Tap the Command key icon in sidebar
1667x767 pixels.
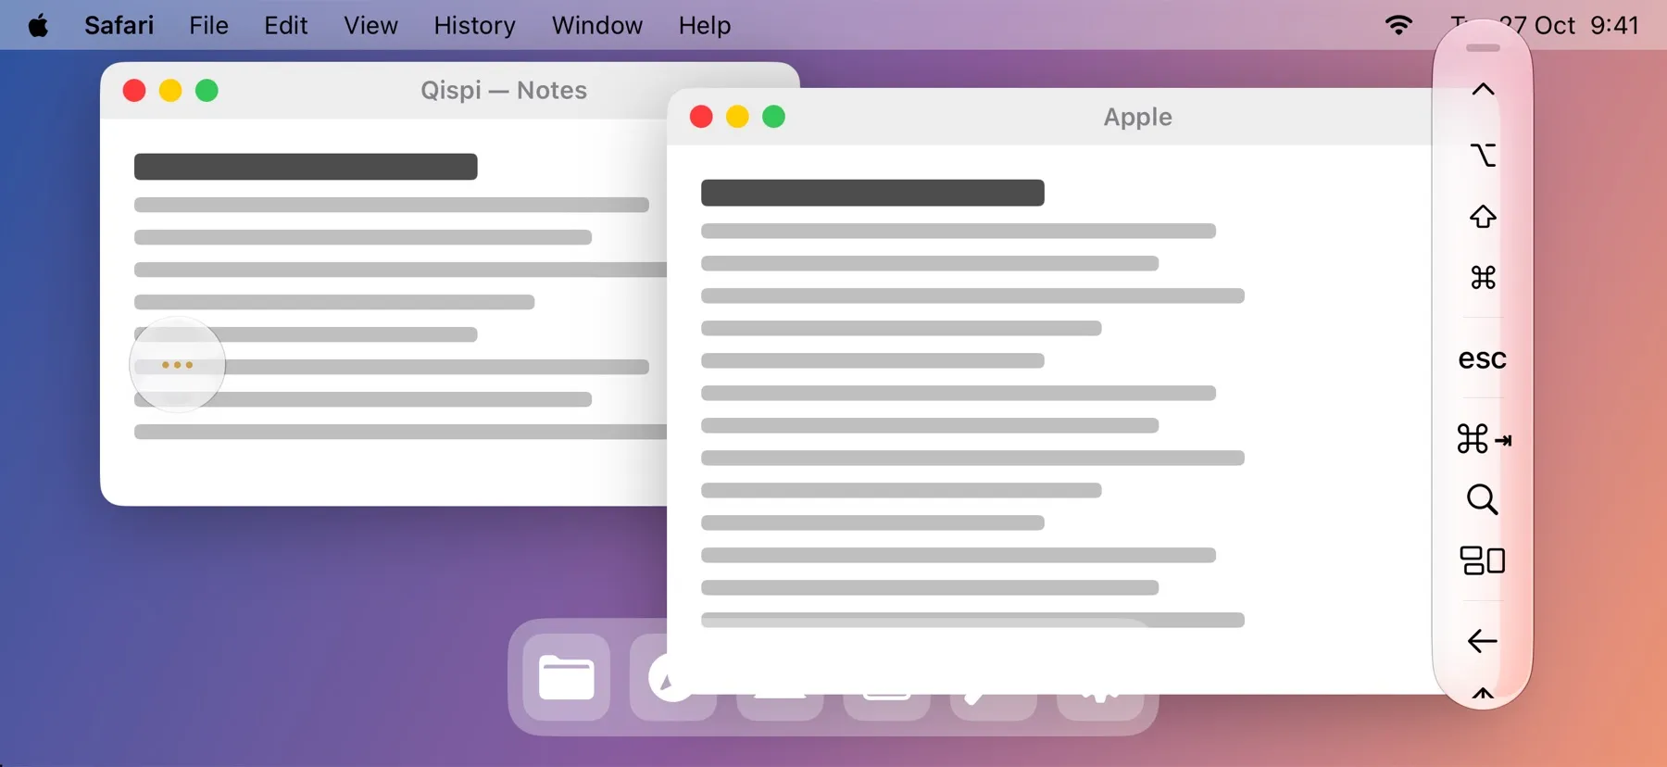(x=1483, y=277)
